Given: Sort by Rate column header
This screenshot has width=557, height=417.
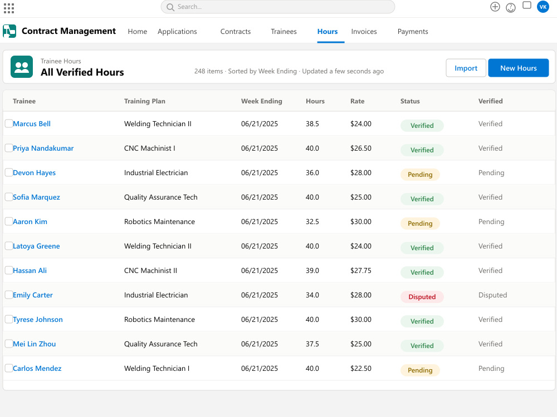Looking at the screenshot, I should (x=358, y=101).
